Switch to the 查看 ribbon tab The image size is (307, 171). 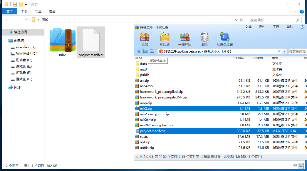[52, 12]
